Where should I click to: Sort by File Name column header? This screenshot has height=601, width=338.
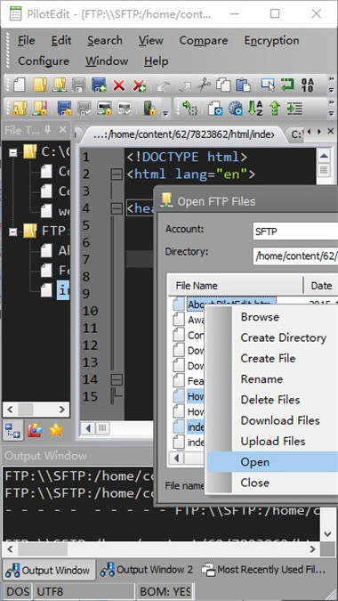click(236, 286)
